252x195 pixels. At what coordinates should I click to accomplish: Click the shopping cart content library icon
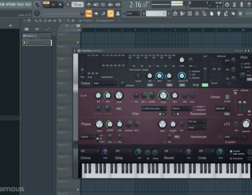point(240,13)
